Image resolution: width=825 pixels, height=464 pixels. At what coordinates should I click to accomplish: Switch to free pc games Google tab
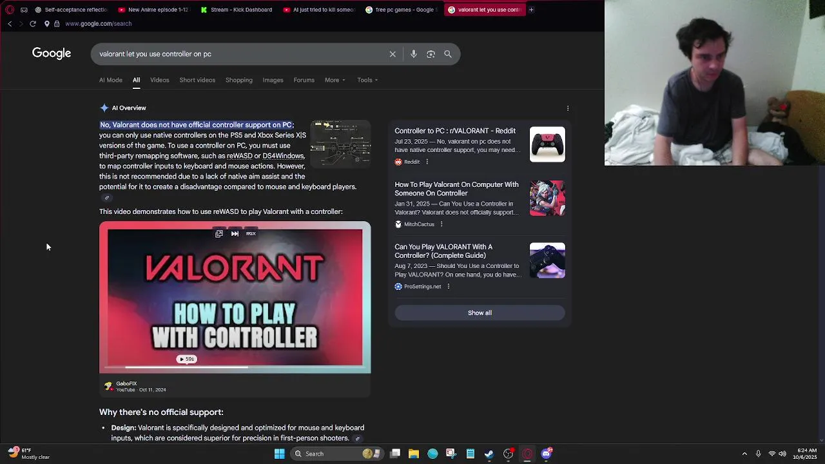[x=401, y=10]
